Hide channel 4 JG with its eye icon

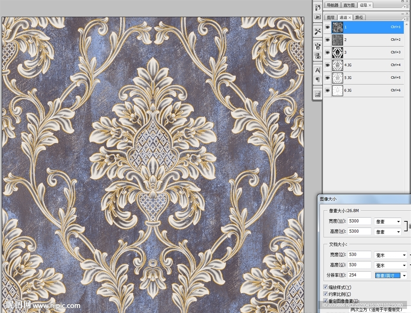[328, 65]
